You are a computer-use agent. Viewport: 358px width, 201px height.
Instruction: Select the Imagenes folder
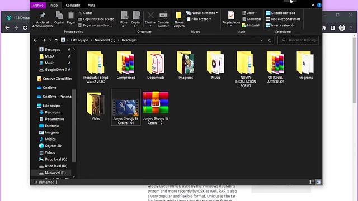tap(186, 65)
